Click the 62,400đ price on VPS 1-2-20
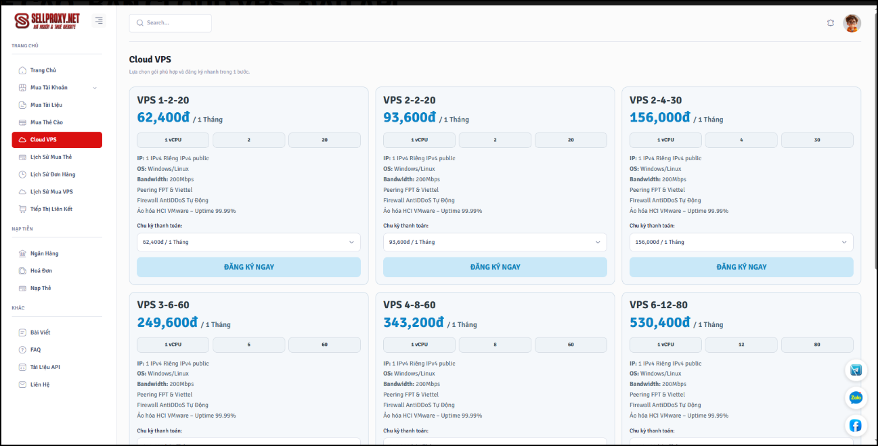Viewport: 878px width, 446px height. (x=164, y=118)
